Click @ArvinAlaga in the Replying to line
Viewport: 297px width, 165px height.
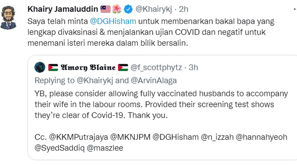tap(154, 81)
